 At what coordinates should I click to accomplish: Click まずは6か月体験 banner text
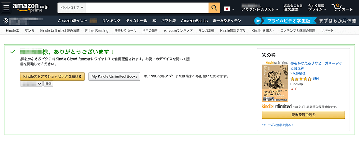pos(338,21)
